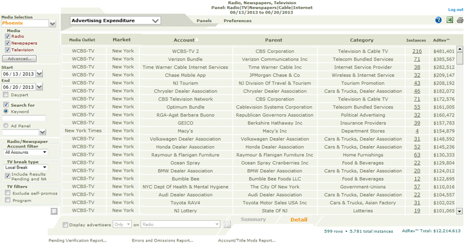Click the End date field
Viewport: 464px width, 244px height.
18,87
